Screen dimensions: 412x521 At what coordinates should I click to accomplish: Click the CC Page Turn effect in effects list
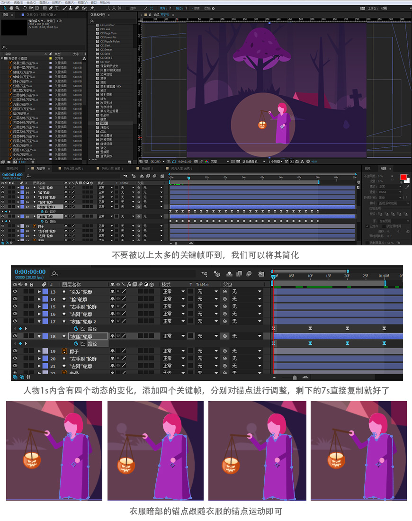108,33
